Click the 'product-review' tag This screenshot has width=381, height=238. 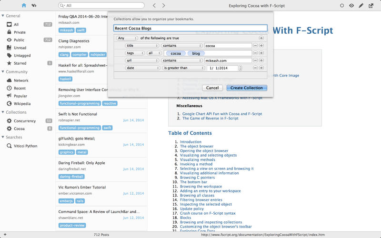coord(72,225)
